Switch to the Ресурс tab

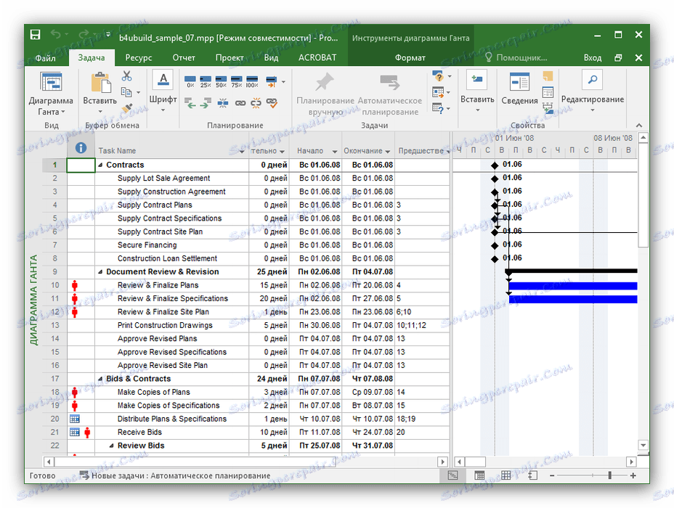point(139,58)
